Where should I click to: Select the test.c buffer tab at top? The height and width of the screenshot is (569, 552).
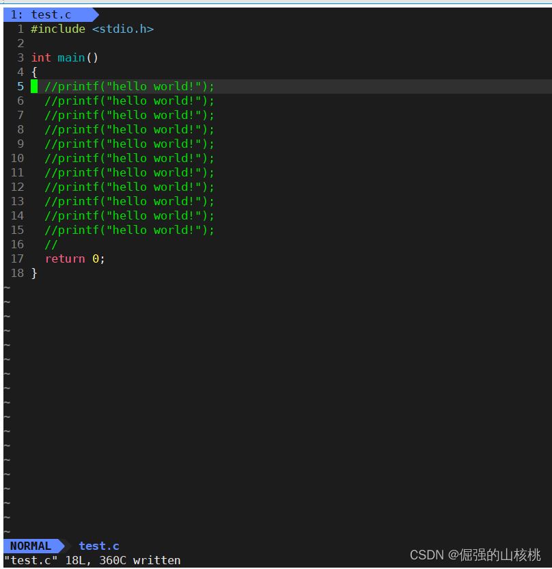click(x=51, y=14)
